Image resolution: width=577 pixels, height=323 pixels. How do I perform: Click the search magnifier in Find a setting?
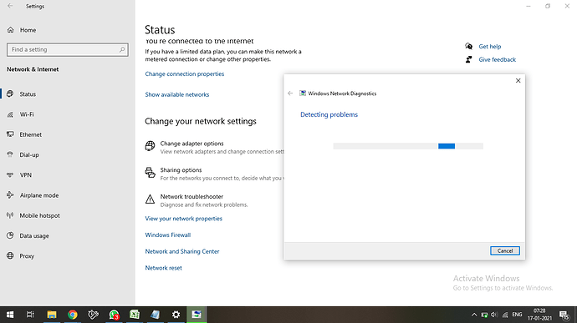coord(122,49)
